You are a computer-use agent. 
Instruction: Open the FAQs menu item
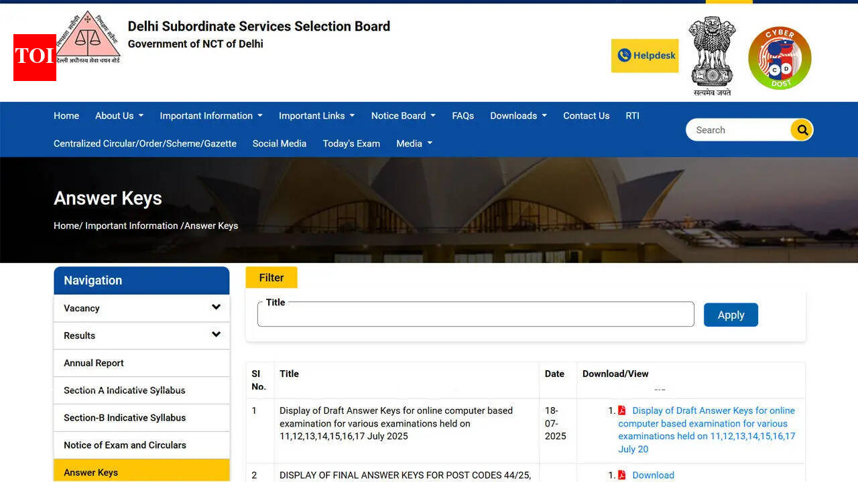click(463, 116)
